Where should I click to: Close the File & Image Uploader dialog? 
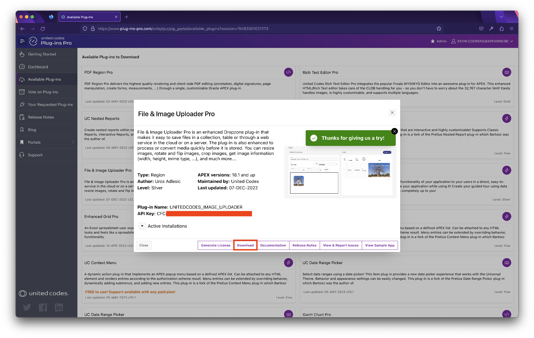392,113
